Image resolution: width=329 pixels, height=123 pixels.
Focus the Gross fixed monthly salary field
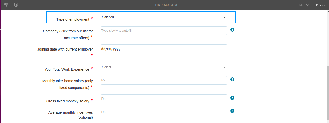(x=164, y=99)
